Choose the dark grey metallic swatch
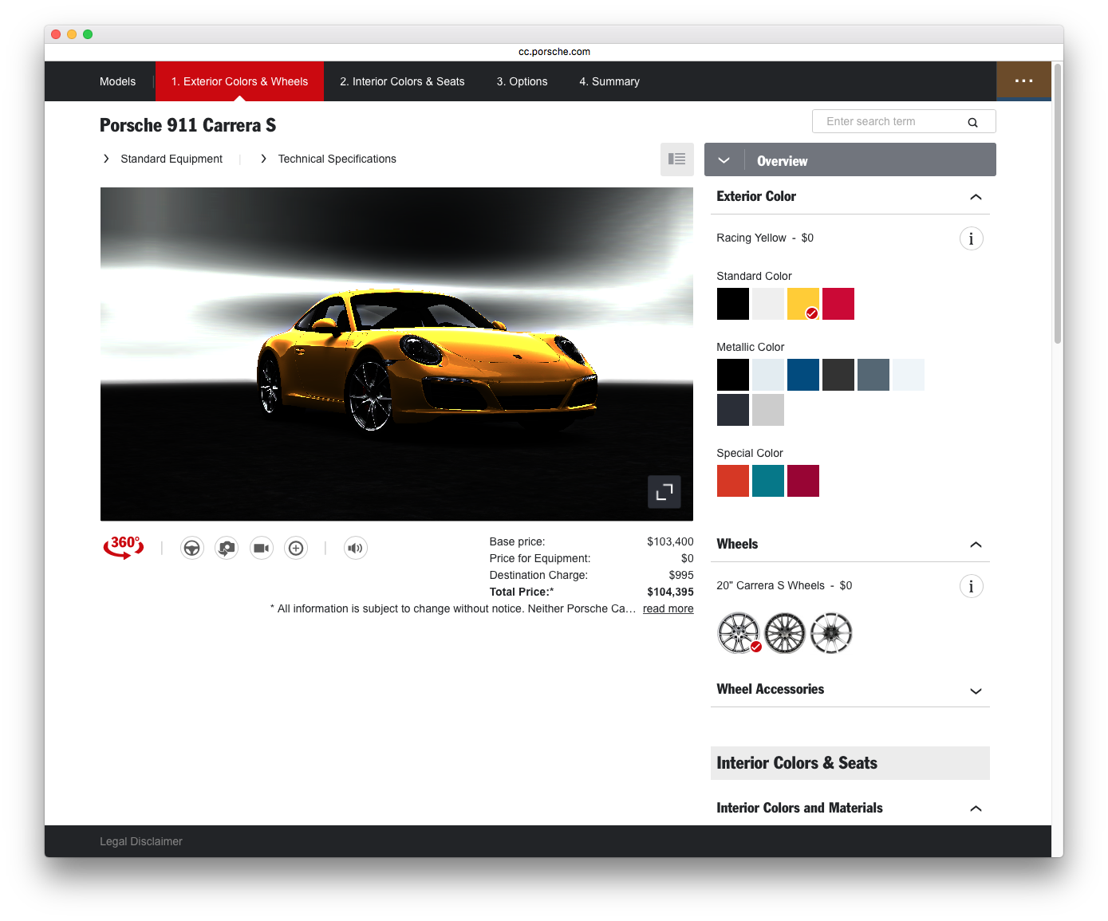This screenshot has width=1108, height=921. tap(838, 375)
